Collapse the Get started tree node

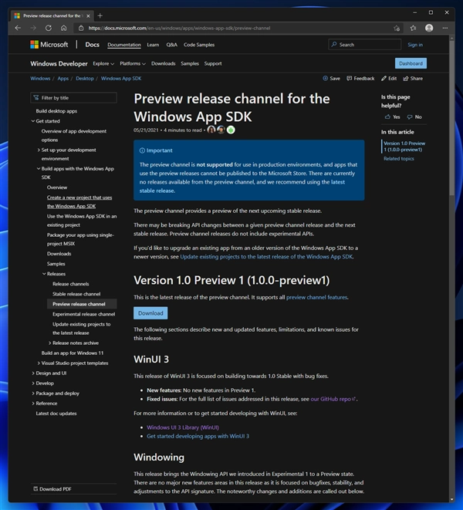pos(33,121)
